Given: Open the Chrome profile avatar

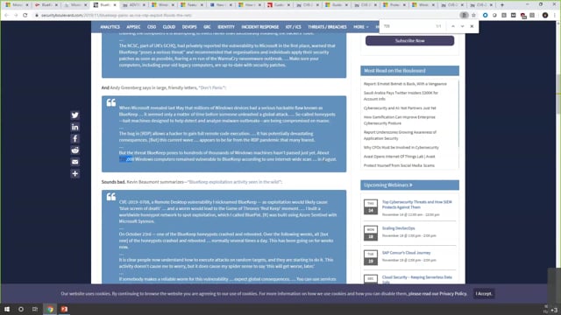Looking at the screenshot, I should pyautogui.click(x=545, y=15).
